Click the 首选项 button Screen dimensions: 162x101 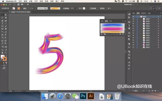[x=102, y=8]
